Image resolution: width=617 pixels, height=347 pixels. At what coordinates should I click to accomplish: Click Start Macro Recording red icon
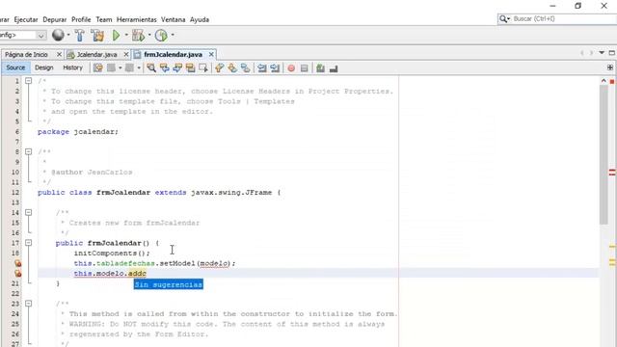click(291, 68)
